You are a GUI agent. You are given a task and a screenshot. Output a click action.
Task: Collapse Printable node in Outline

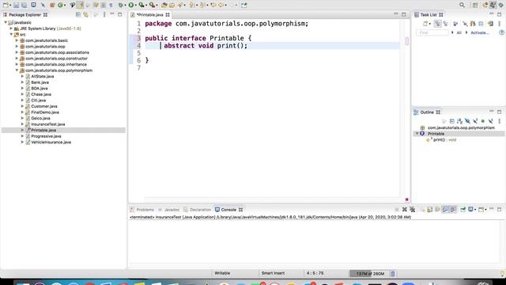tap(417, 134)
